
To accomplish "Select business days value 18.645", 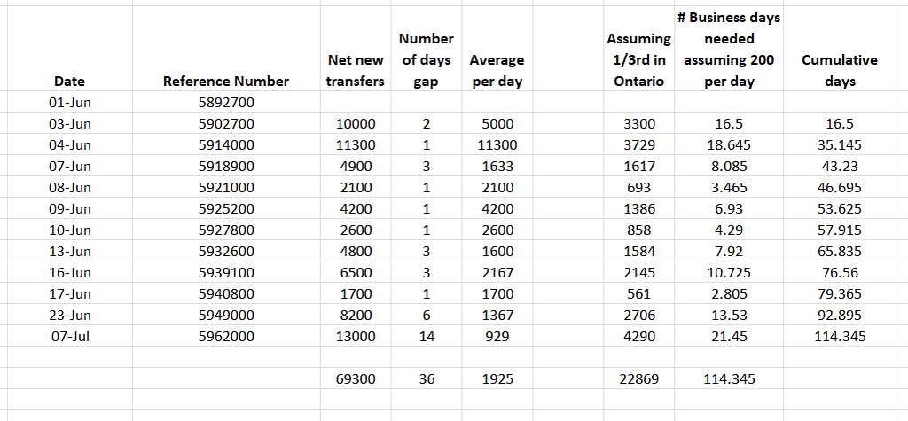I will point(729,144).
